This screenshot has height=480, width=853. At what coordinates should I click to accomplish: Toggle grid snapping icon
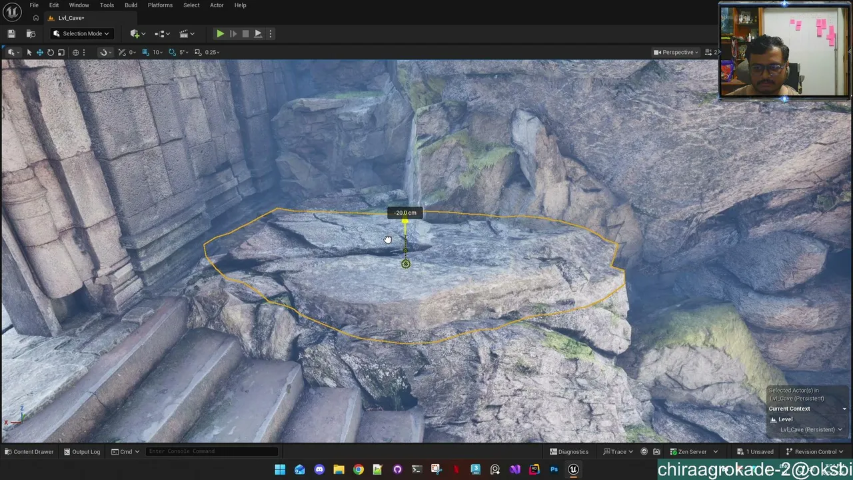(145, 52)
